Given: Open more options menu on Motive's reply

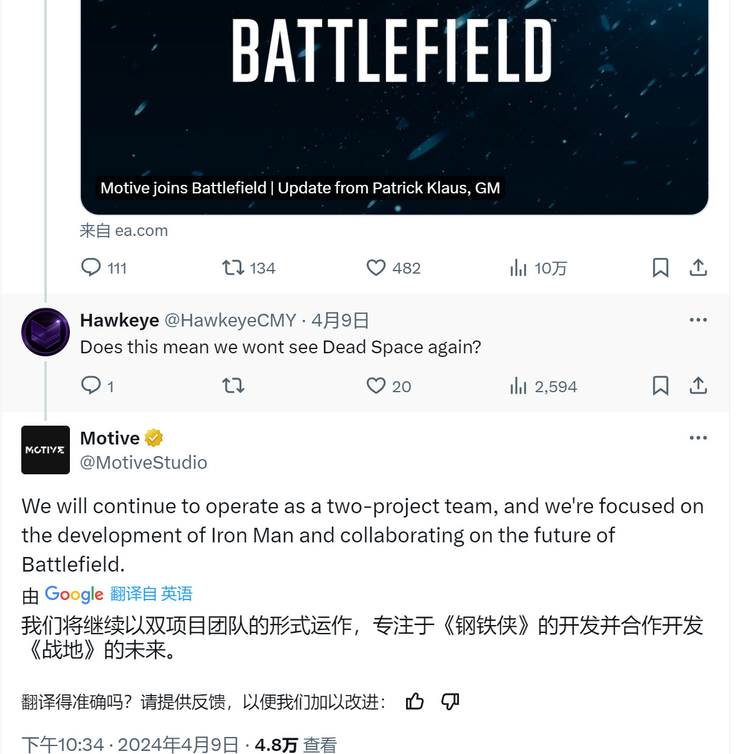Looking at the screenshot, I should coord(698,438).
